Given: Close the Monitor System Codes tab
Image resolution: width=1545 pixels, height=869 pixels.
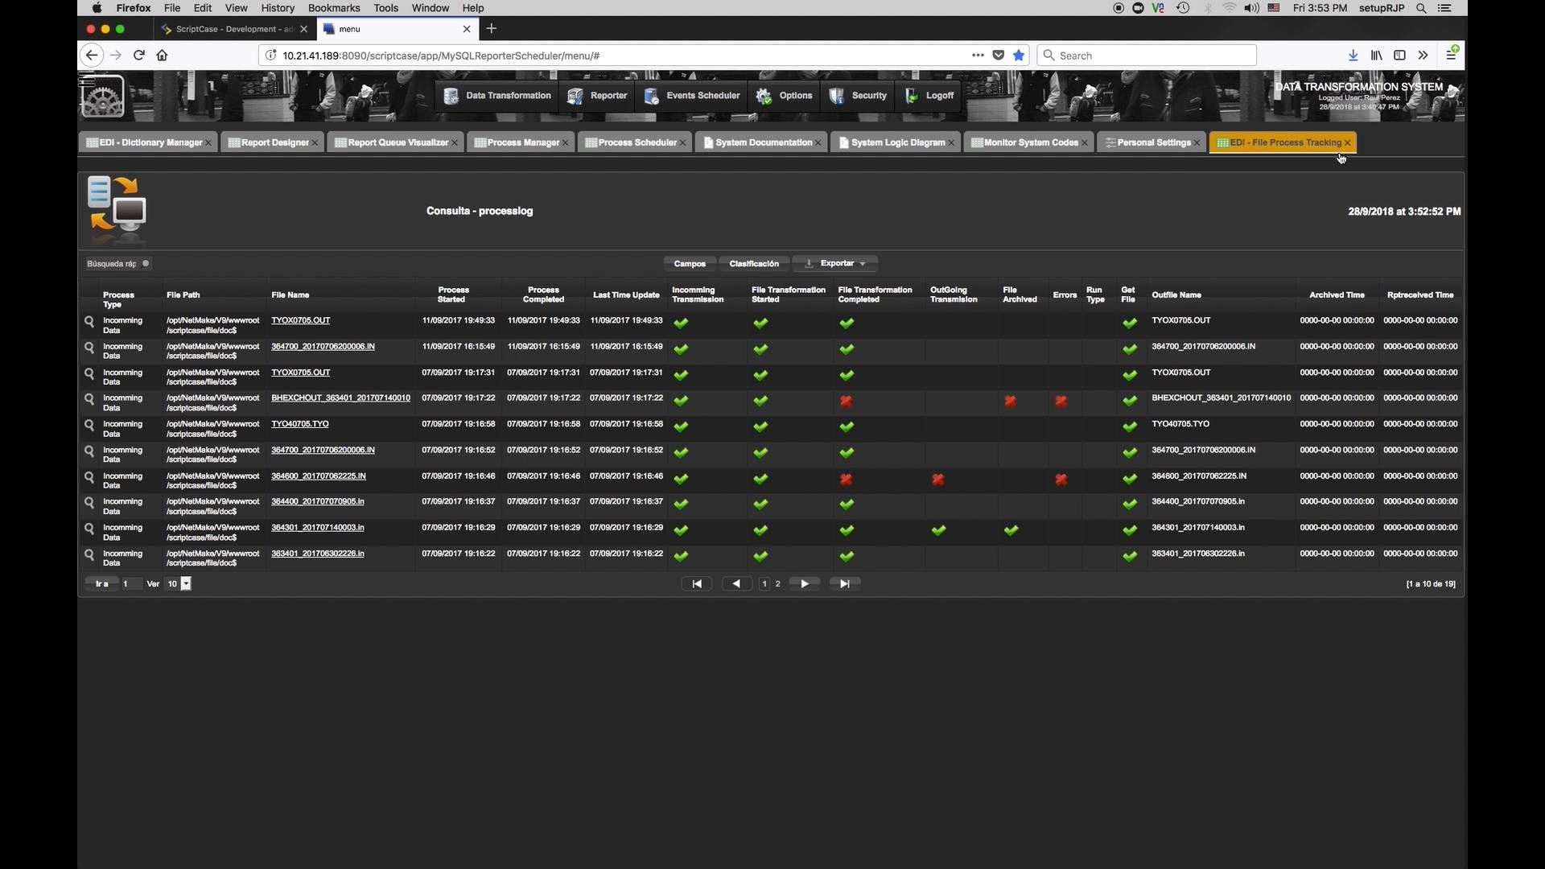Looking at the screenshot, I should click(x=1085, y=143).
